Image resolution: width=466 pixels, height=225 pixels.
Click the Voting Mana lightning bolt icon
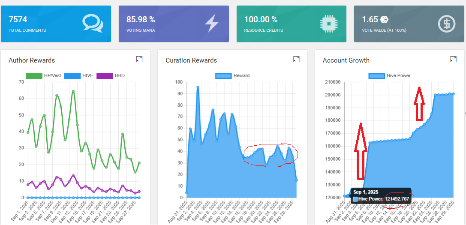pos(211,24)
